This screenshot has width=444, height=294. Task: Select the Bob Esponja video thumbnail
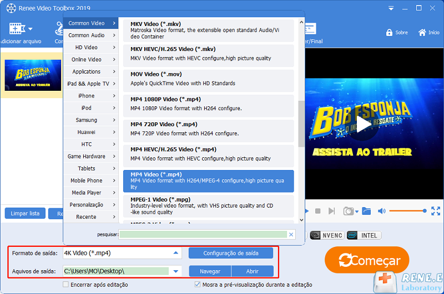point(33,75)
